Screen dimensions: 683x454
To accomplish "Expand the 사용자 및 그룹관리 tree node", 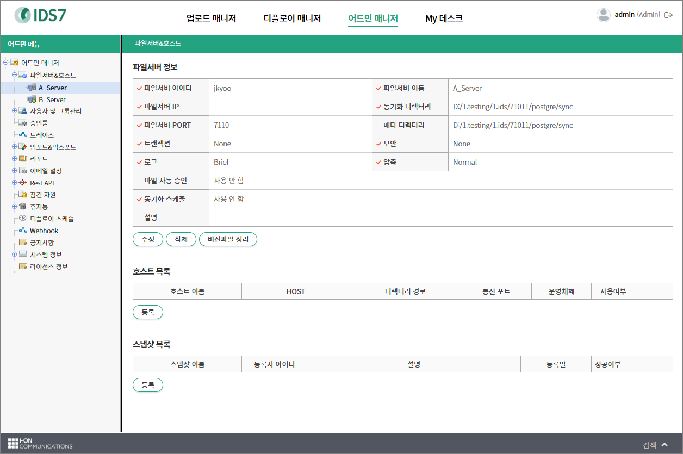I will (15, 111).
